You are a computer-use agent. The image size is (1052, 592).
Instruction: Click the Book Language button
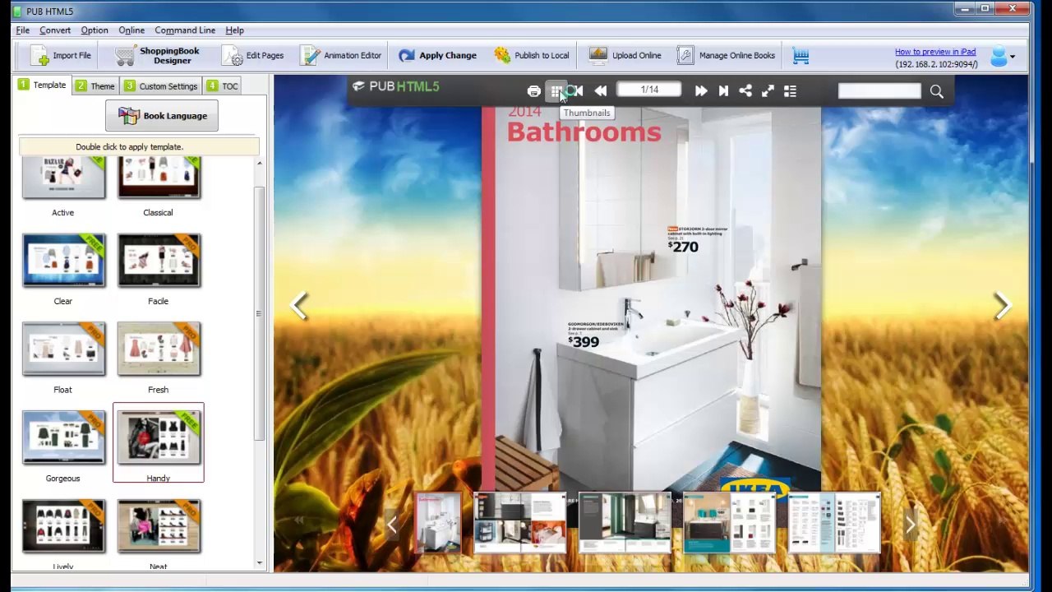click(x=162, y=116)
